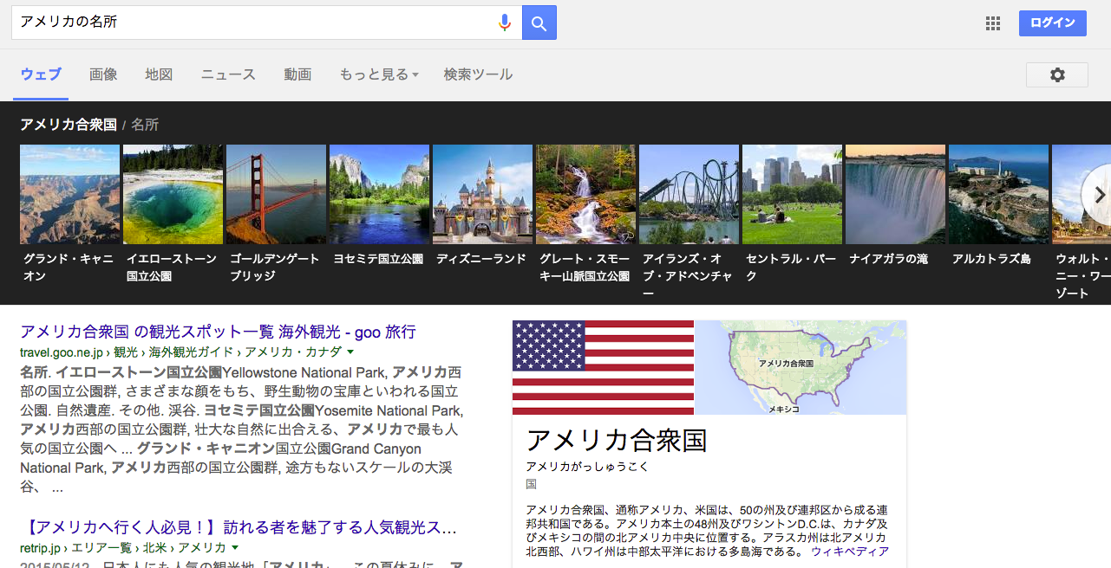This screenshot has height=568, width=1111.
Task: Open the ゴールデンゲートブリッジ thumbnail
Action: (x=276, y=194)
